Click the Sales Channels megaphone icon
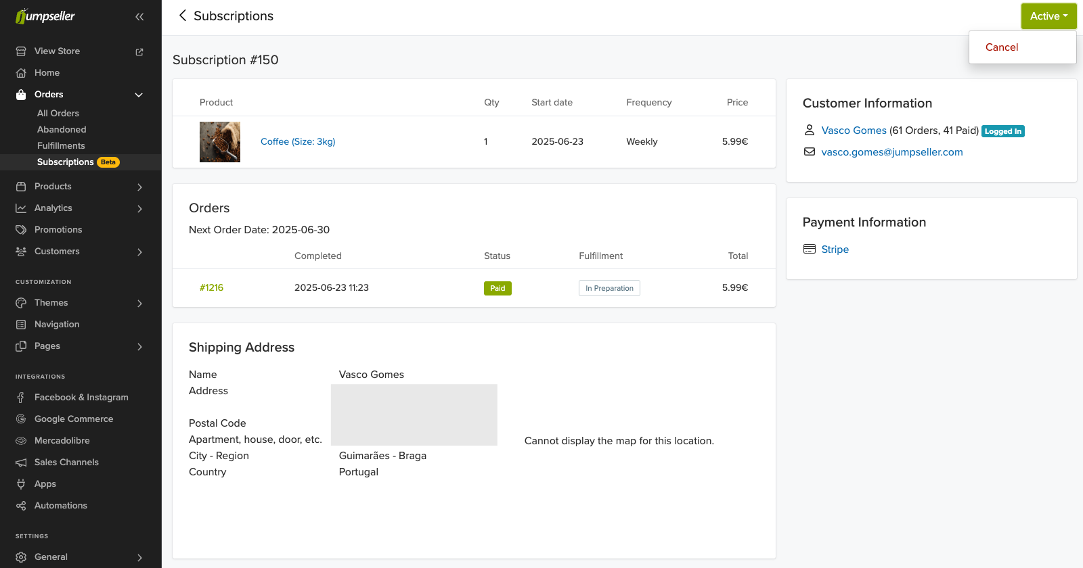1083x568 pixels. point(21,463)
